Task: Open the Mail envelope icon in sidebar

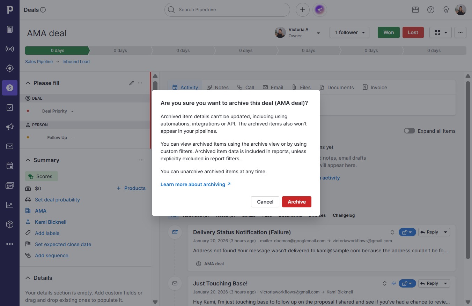Action: (x=10, y=146)
